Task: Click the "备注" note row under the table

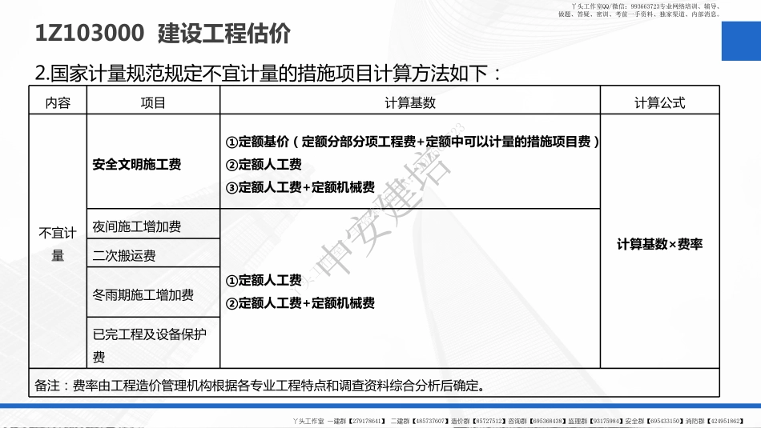Action: (x=260, y=386)
